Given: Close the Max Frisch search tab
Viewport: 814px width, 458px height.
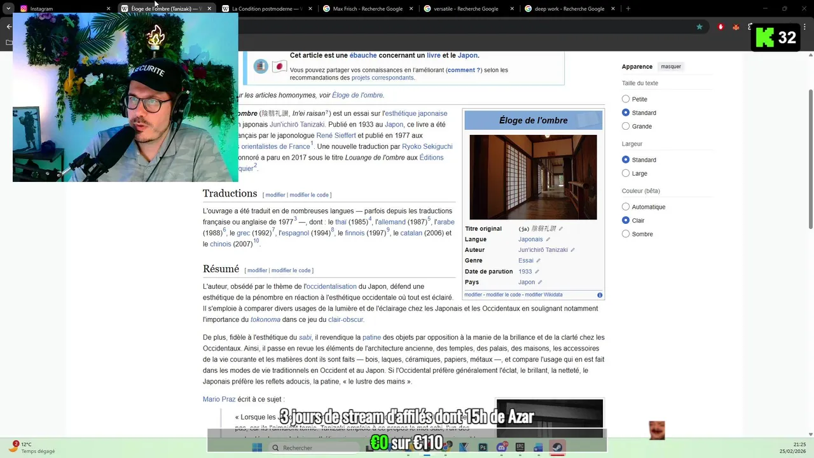Looking at the screenshot, I should pyautogui.click(x=412, y=9).
